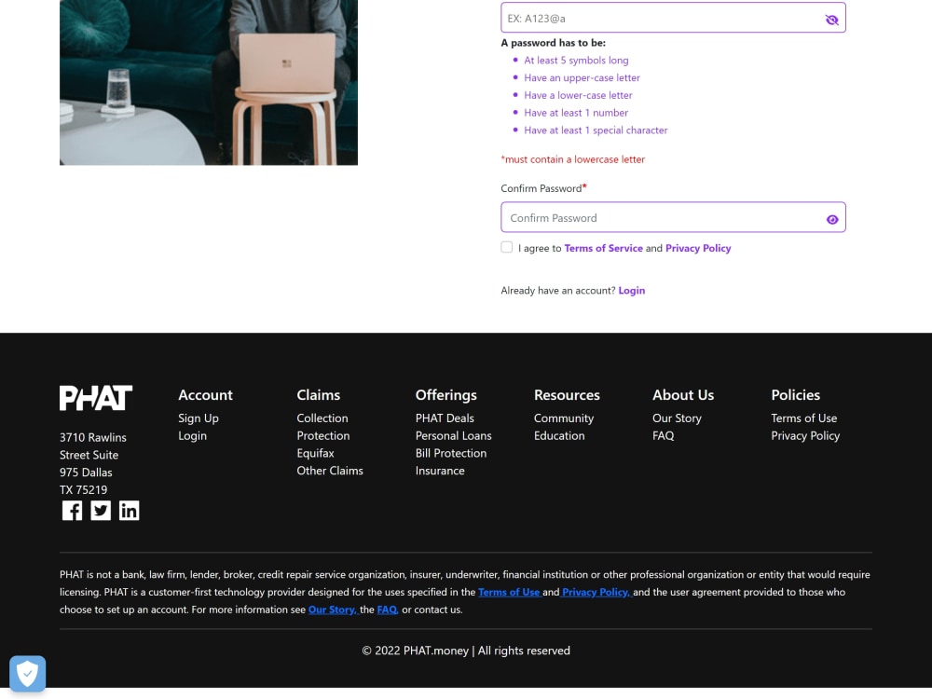Image resolution: width=932 pixels, height=699 pixels.
Task: Click Login link after 'Already have an account?'
Action: click(631, 291)
